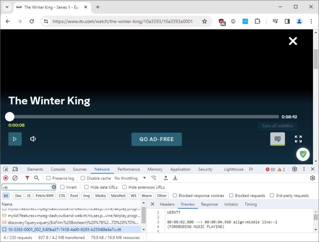Image resolution: width=319 pixels, height=242 pixels.
Task: Tick the Invert filter checkbox
Action: (63, 187)
